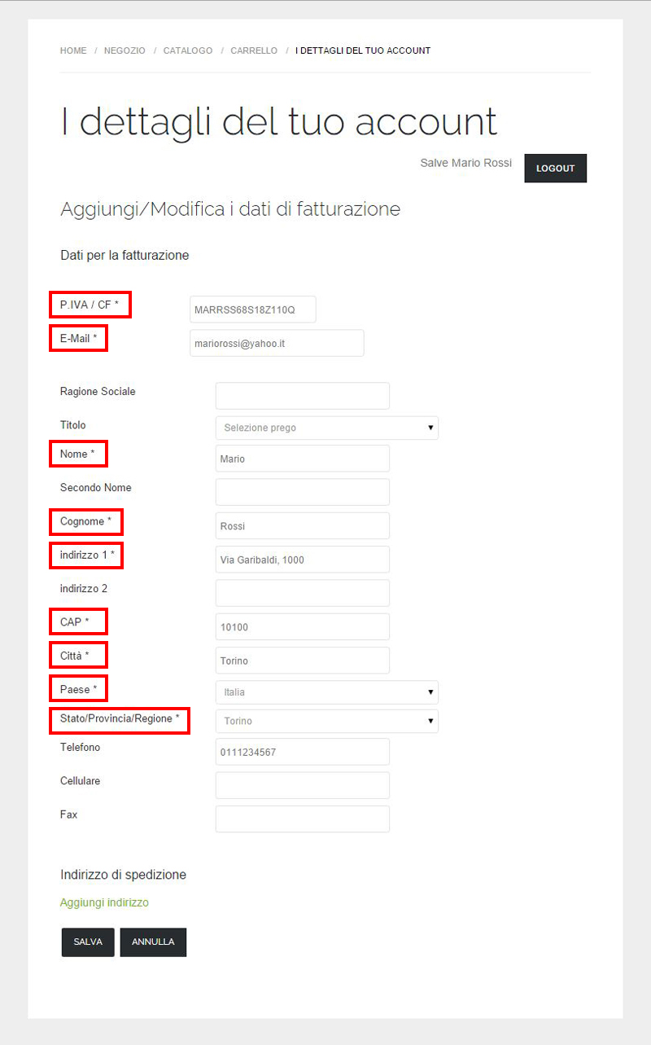The width and height of the screenshot is (651, 1045).
Task: Return to CARRELLO breadcrumb link
Action: 254,50
